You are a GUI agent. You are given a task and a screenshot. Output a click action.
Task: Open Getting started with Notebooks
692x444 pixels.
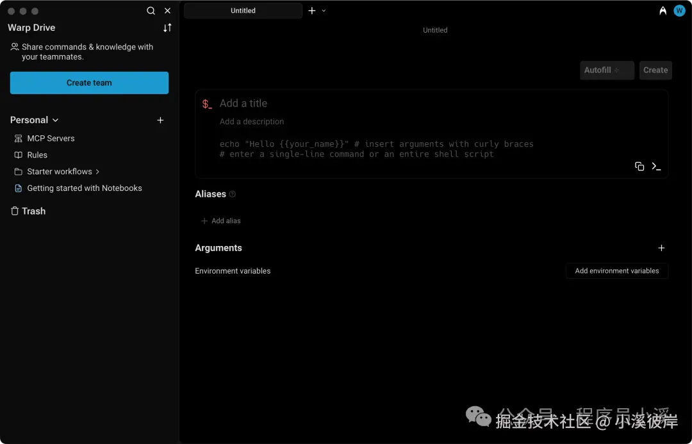pos(85,188)
